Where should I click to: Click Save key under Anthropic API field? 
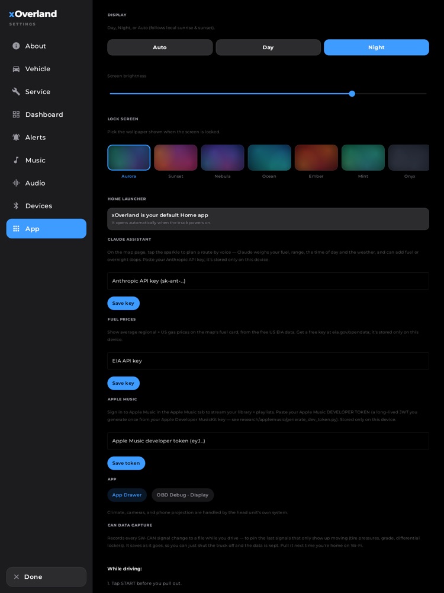pyautogui.click(x=124, y=303)
